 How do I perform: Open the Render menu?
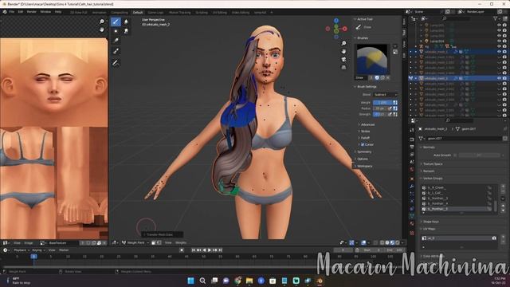(32, 12)
